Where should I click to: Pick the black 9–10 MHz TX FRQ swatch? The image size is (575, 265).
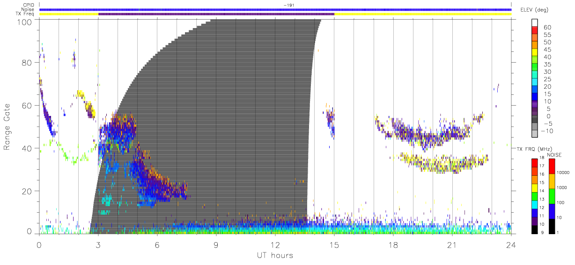[x=535, y=229]
